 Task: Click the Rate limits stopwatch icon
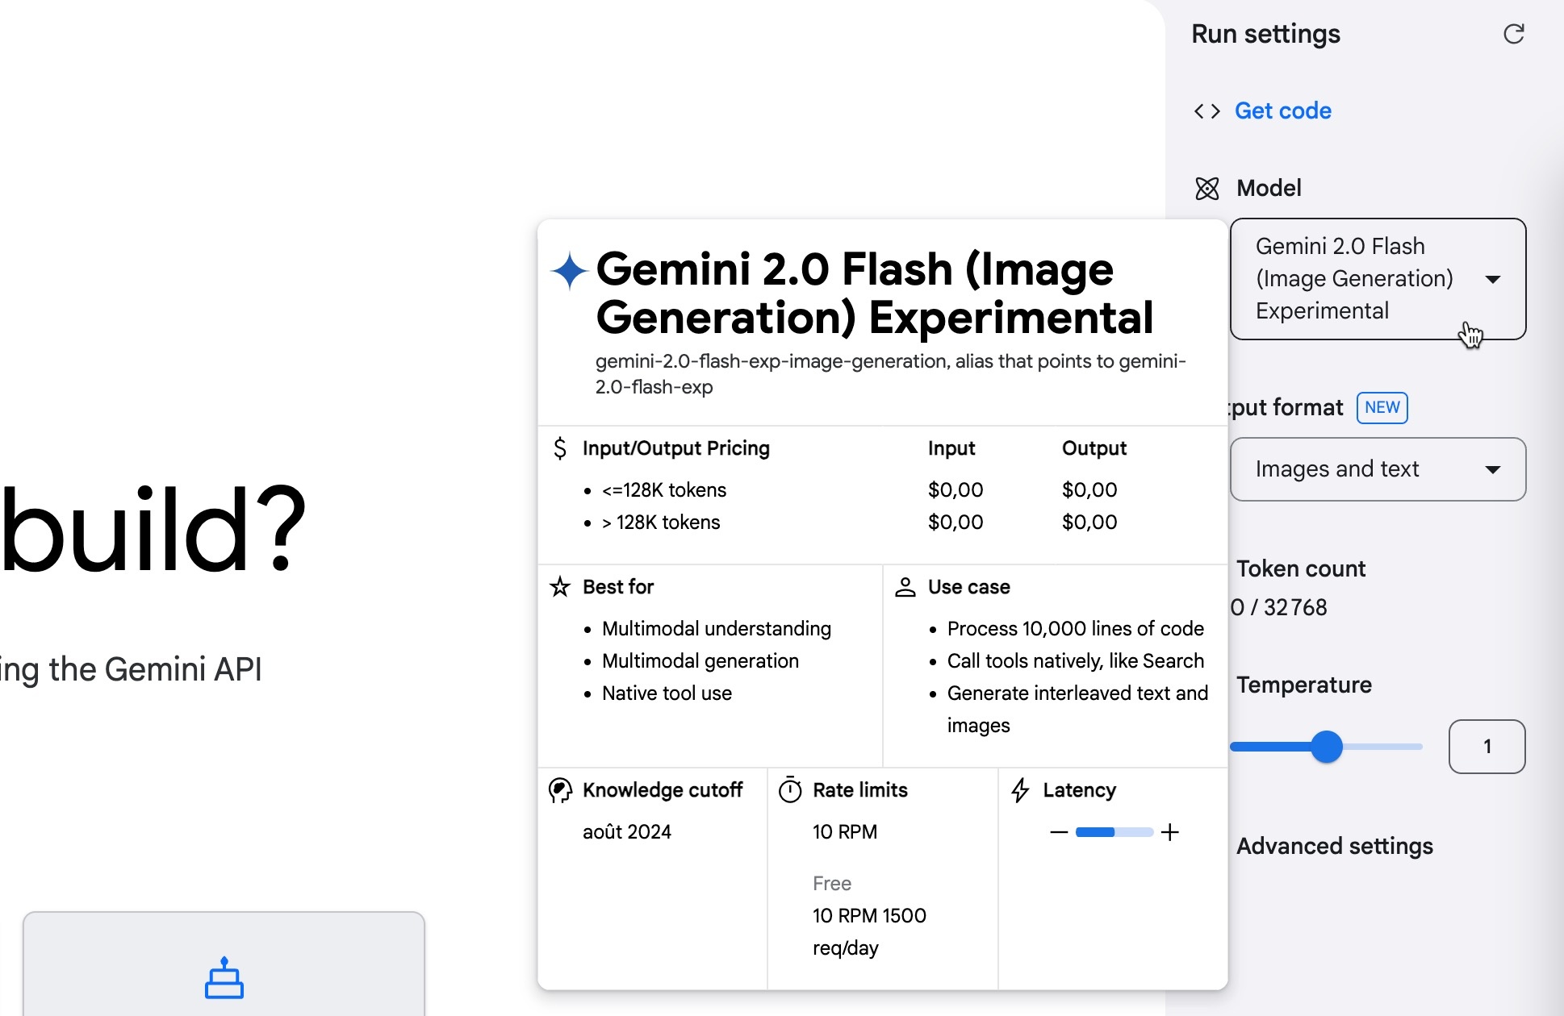pyautogui.click(x=790, y=790)
